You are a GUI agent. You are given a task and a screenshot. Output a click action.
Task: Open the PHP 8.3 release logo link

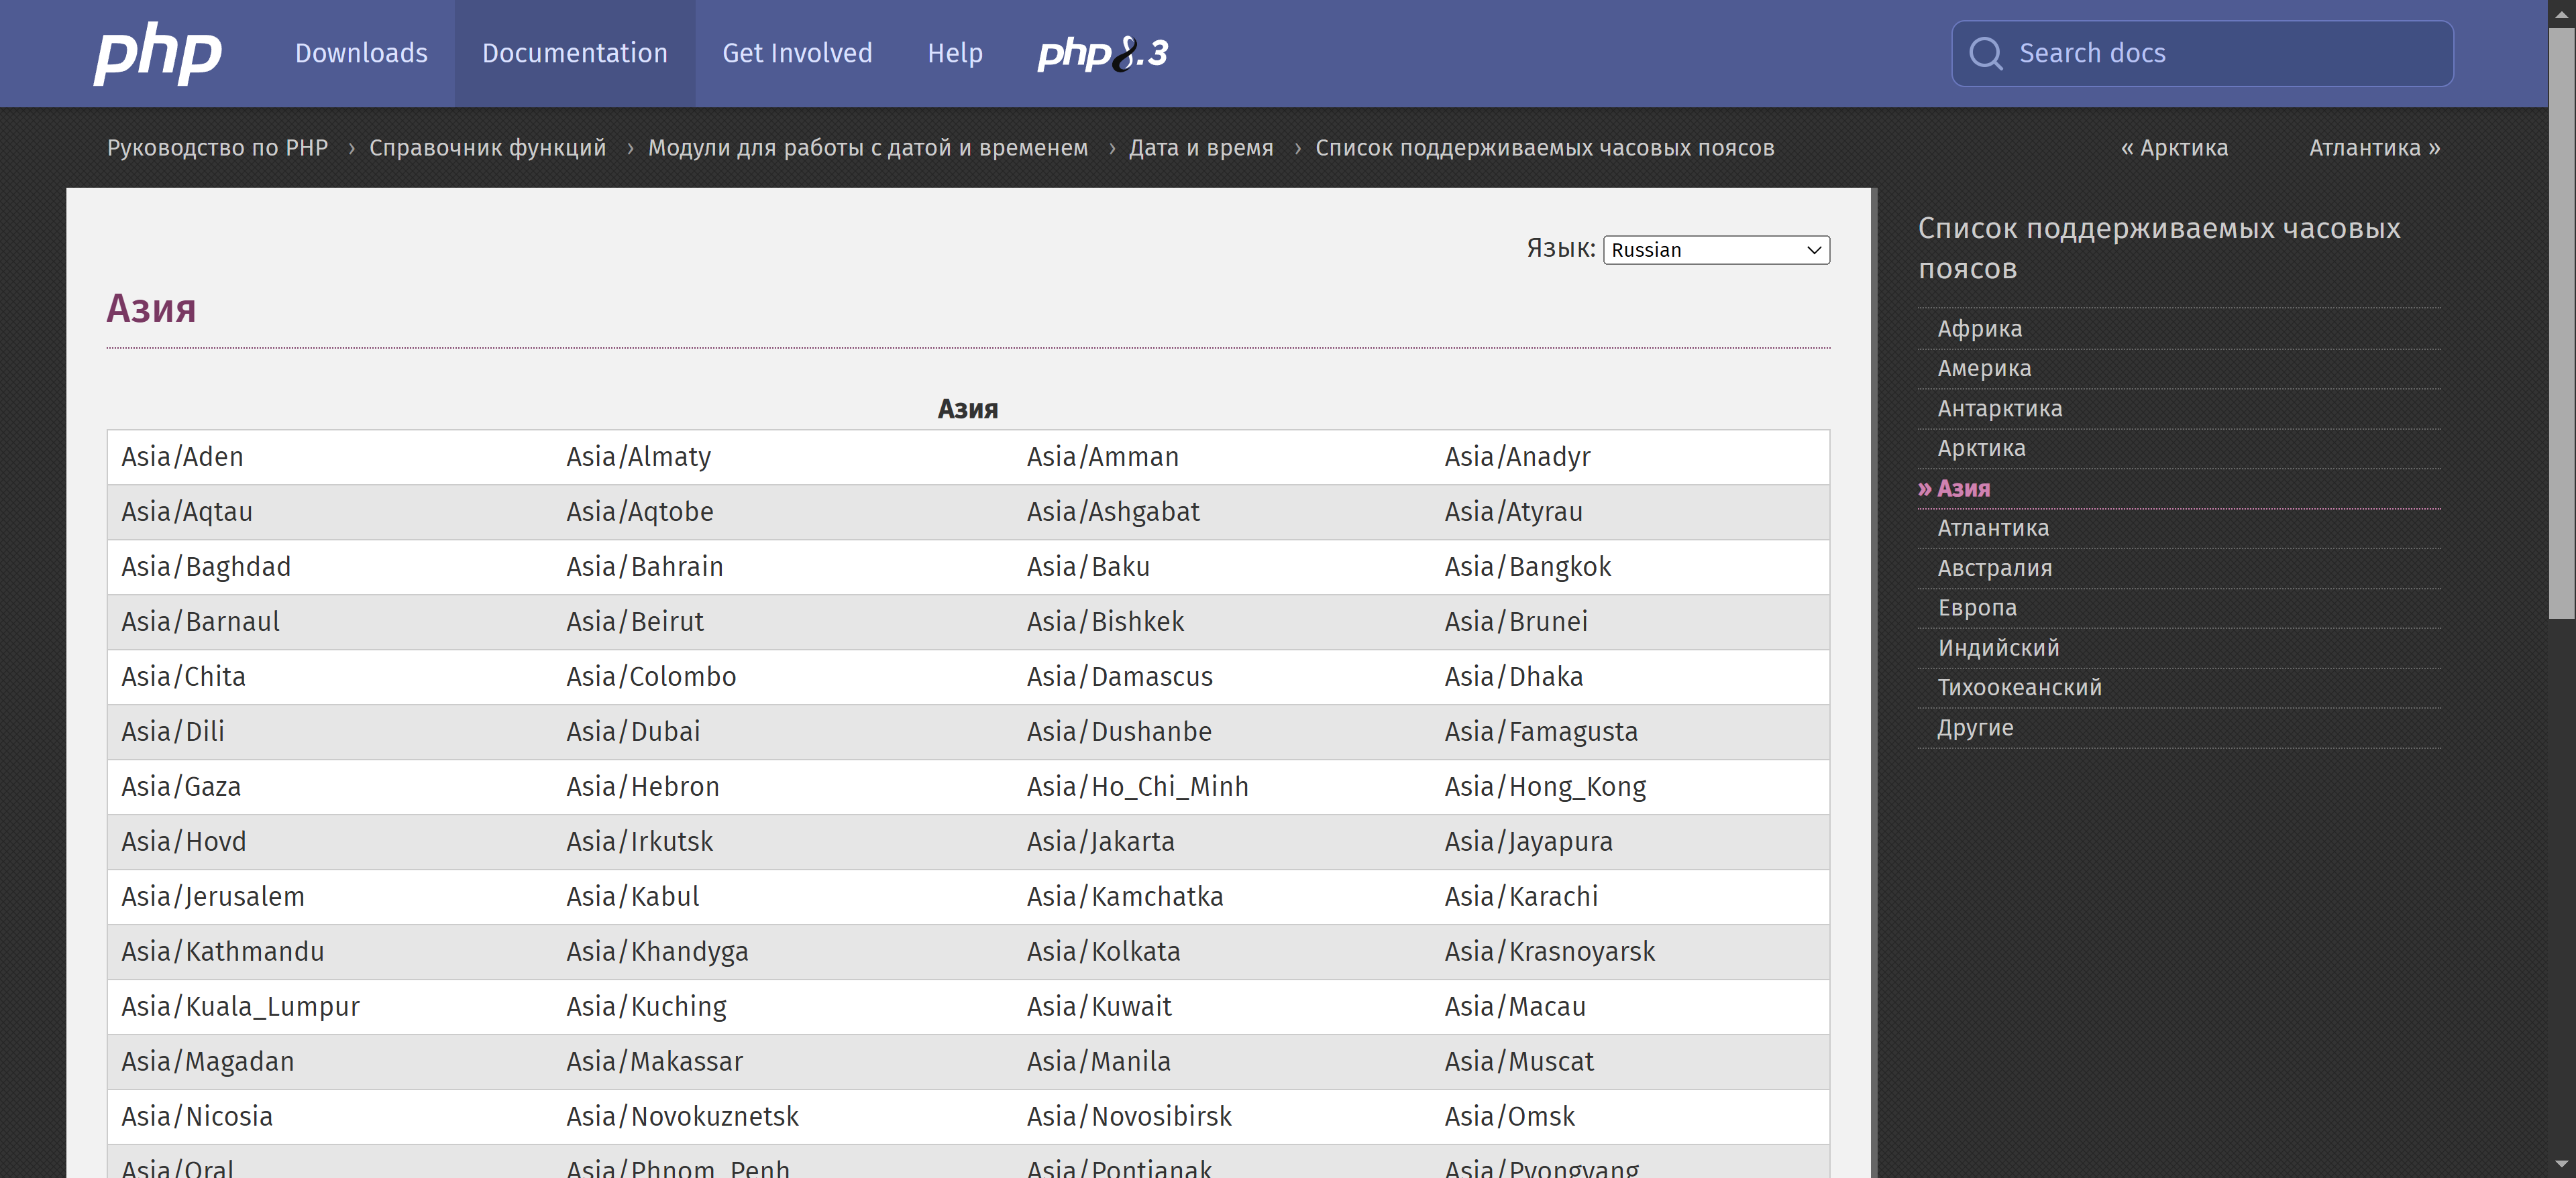pos(1102,53)
